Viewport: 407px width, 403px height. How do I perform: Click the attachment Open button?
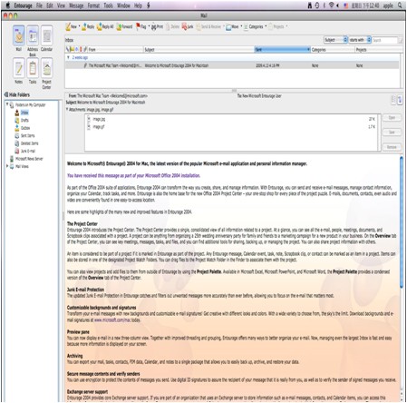(x=392, y=117)
